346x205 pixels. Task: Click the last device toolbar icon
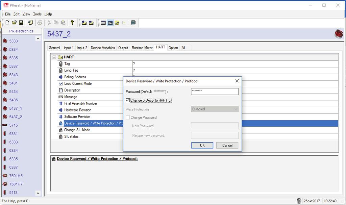[133, 23]
